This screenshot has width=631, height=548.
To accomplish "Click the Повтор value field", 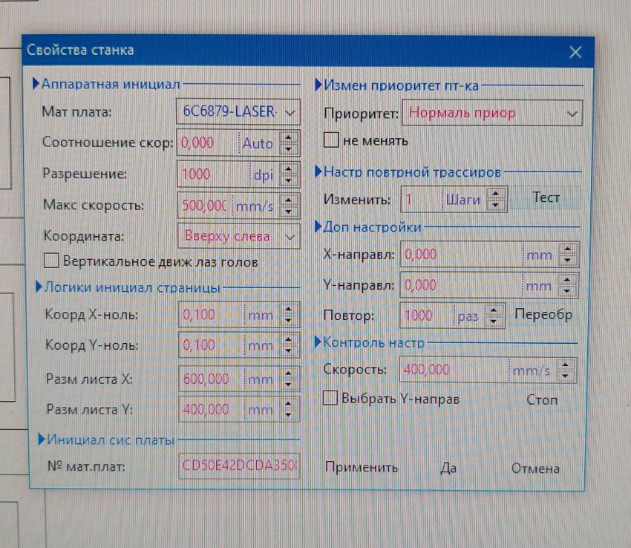I will [x=426, y=316].
